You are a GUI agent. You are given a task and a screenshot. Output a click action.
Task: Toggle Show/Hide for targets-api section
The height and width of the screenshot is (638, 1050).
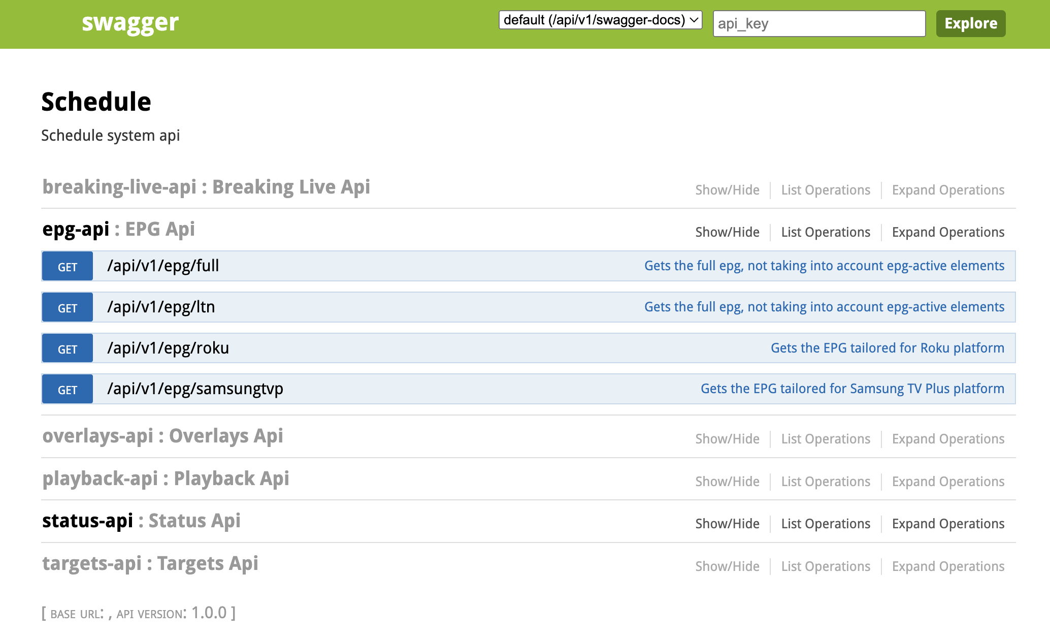(x=727, y=566)
